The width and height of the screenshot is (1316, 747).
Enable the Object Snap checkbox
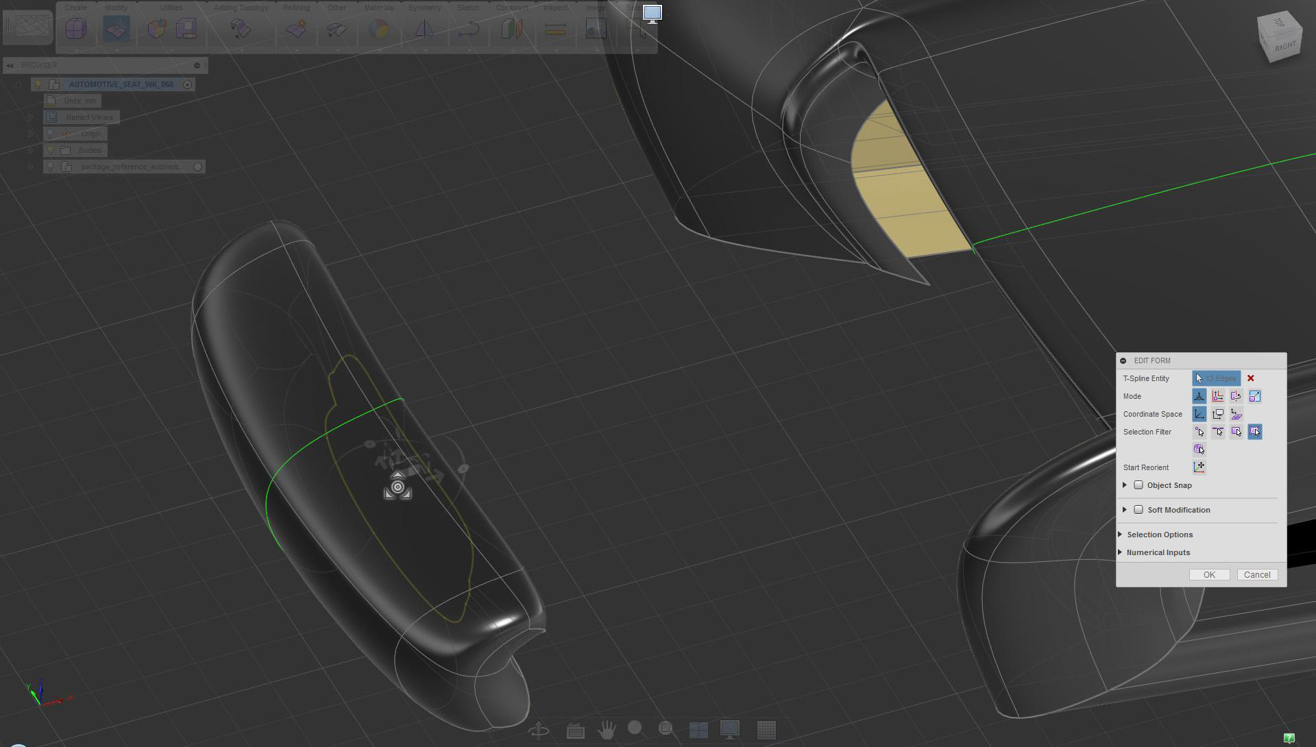(1138, 485)
